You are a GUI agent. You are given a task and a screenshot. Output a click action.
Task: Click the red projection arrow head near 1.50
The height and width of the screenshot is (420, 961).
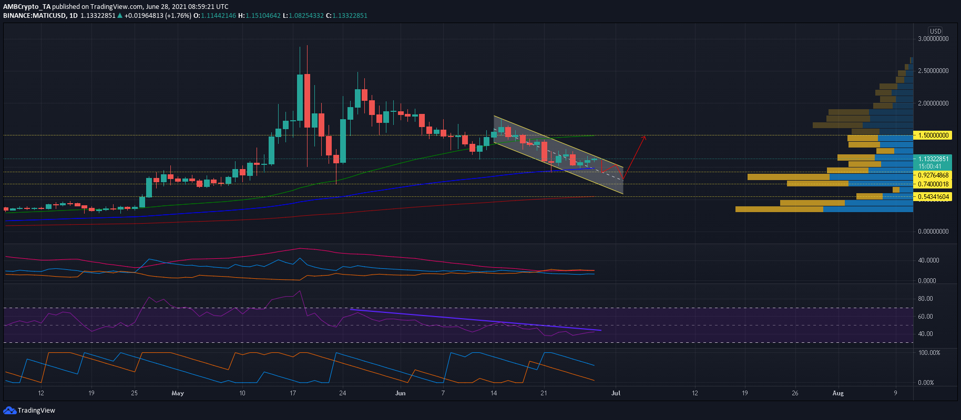(645, 138)
